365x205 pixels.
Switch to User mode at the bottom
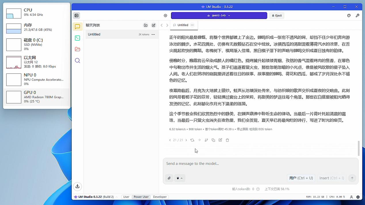[126, 197]
